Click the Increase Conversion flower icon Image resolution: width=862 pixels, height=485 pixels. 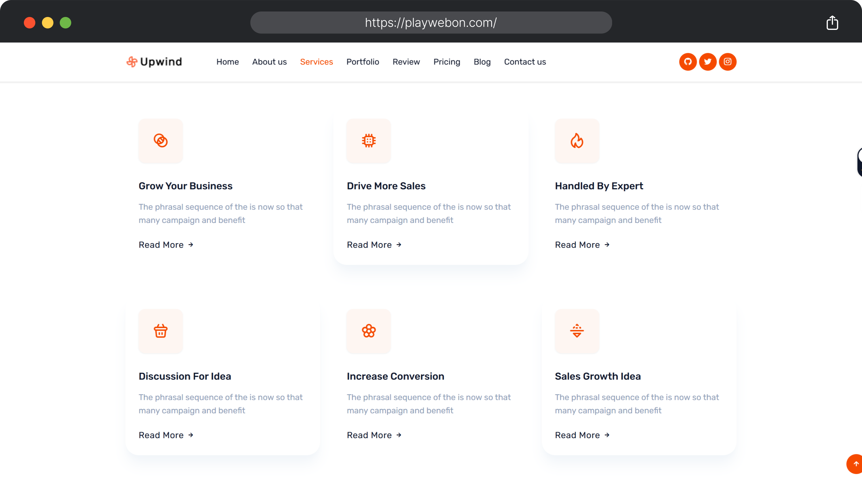369,331
